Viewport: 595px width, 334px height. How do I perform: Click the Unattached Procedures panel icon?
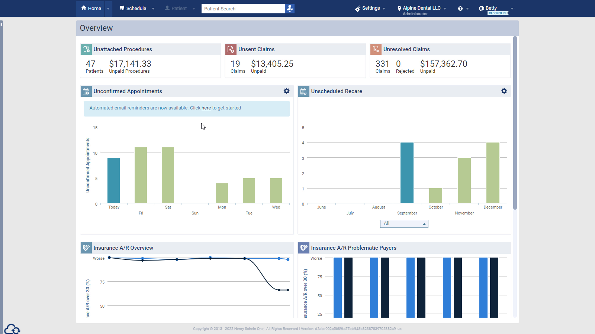[x=86, y=49]
